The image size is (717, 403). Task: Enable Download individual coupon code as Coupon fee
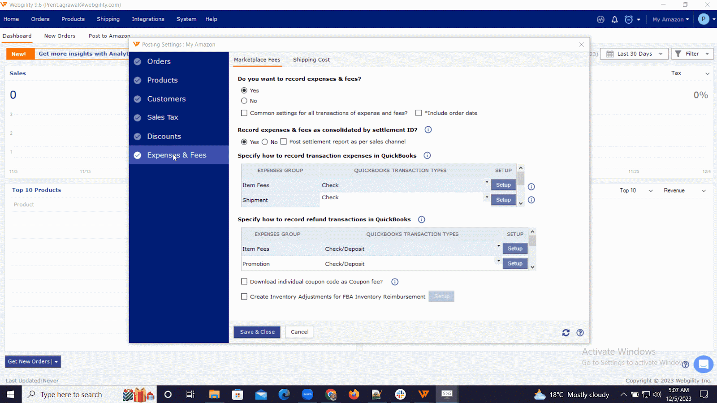click(x=244, y=282)
